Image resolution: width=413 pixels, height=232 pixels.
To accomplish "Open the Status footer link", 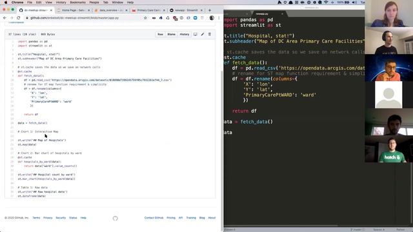I will click(x=73, y=218).
